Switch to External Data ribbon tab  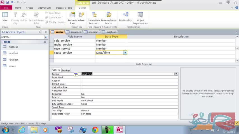(44, 8)
